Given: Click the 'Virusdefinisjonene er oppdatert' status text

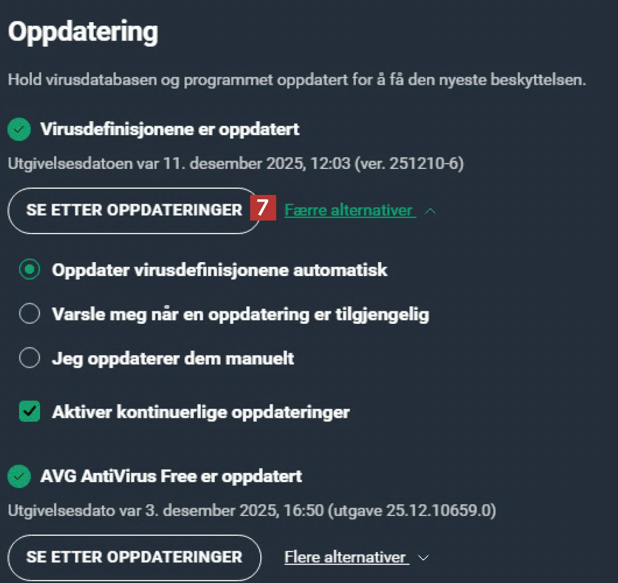Looking at the screenshot, I should (169, 129).
